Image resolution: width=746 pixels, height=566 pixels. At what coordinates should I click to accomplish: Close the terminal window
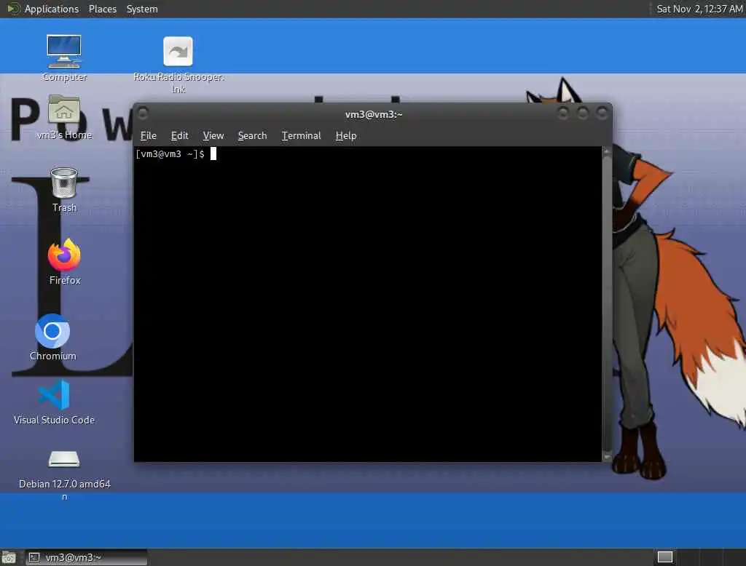coord(602,113)
